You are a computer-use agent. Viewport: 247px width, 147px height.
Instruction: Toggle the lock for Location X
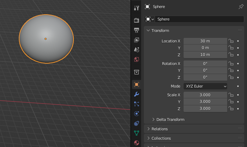[x=231, y=41]
